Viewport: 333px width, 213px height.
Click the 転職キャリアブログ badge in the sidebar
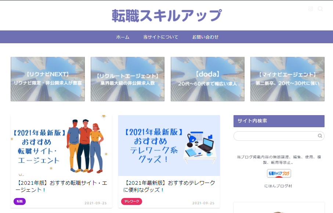[279, 173]
